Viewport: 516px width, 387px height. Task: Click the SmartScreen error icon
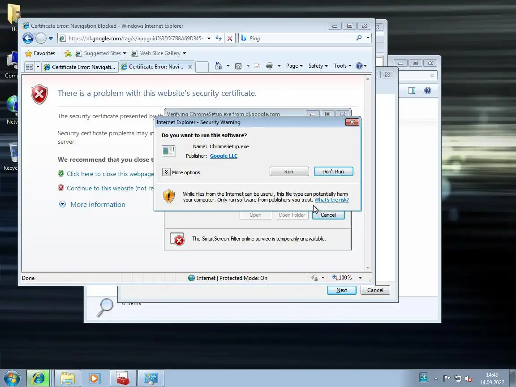(x=177, y=239)
